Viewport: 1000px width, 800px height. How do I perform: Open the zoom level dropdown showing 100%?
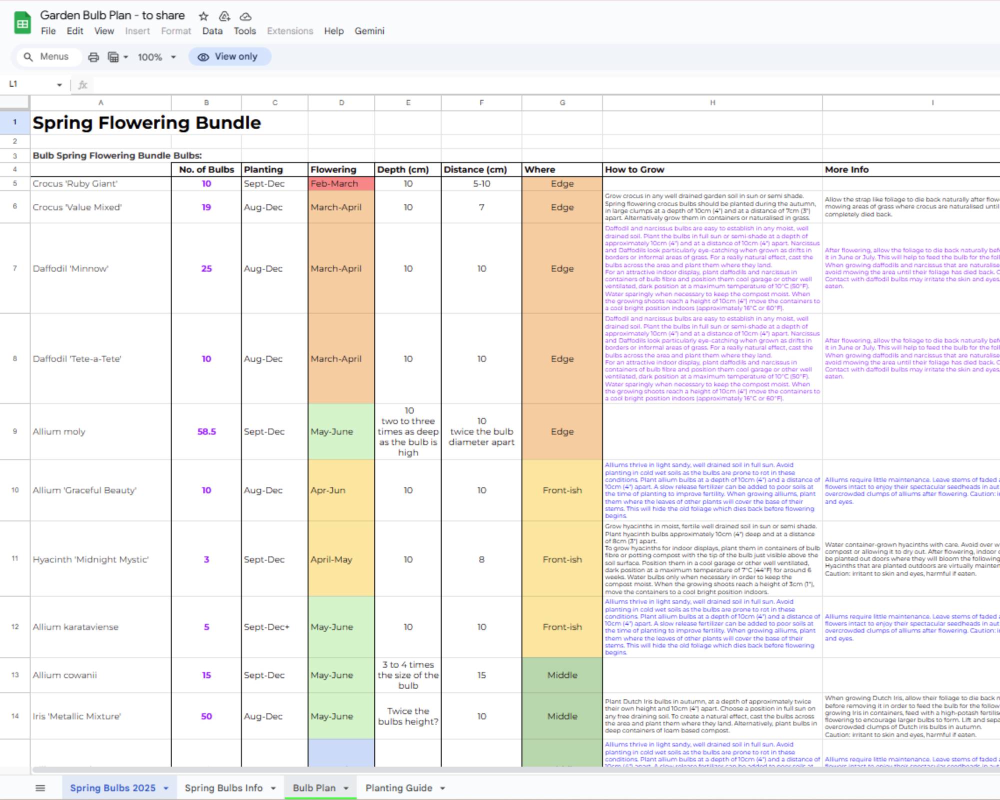[x=156, y=56]
